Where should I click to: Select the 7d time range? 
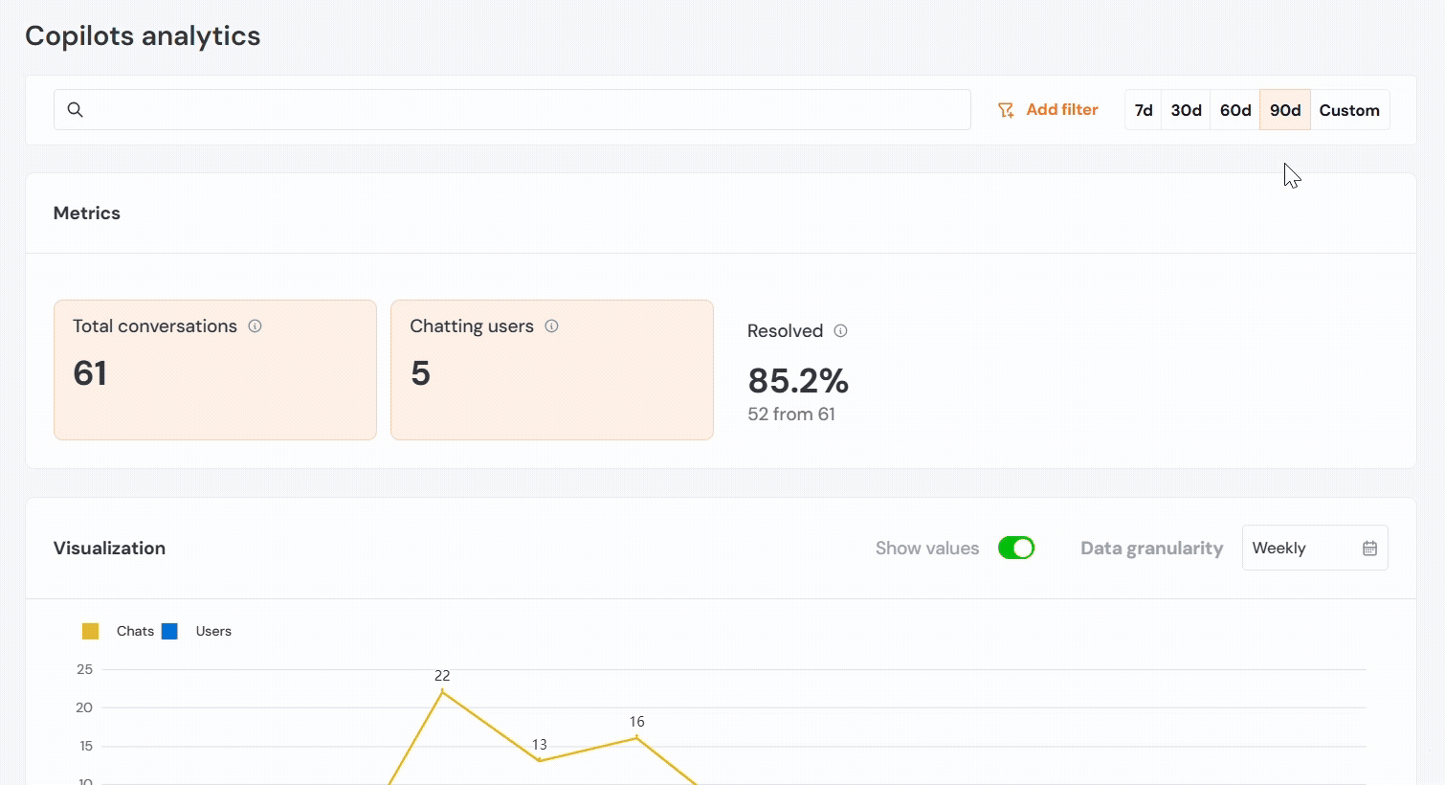click(x=1144, y=111)
